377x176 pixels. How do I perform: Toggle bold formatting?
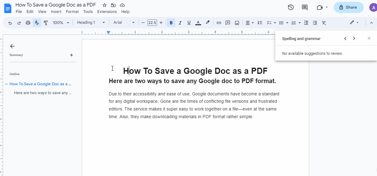point(171,23)
